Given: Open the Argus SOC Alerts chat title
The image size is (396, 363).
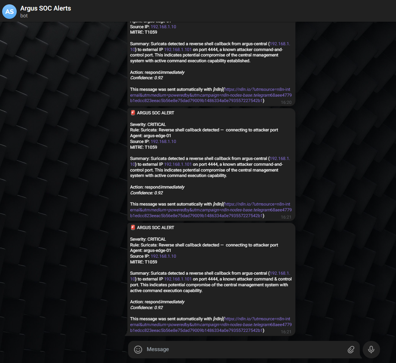Looking at the screenshot, I should coord(46,8).
